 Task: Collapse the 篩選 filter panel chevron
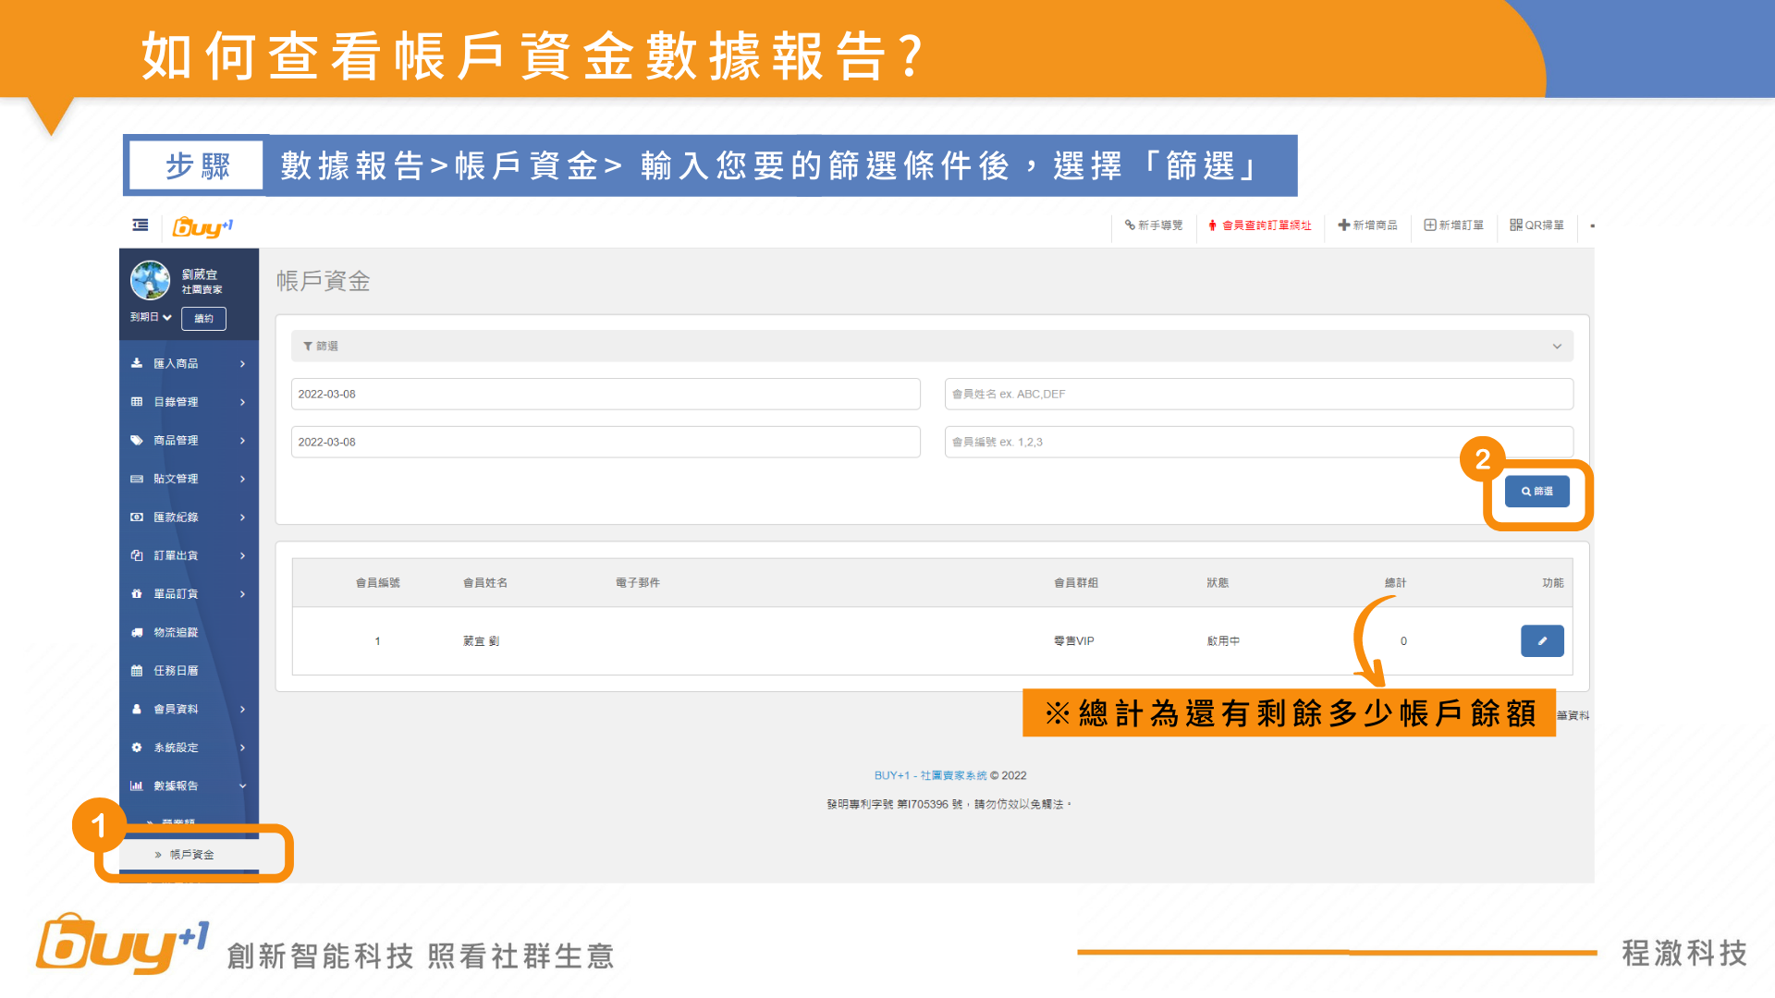(1557, 347)
